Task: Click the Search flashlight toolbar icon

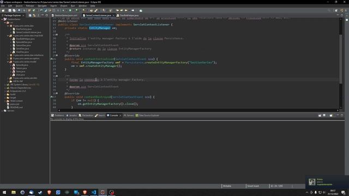Action: [x=96, y=10]
